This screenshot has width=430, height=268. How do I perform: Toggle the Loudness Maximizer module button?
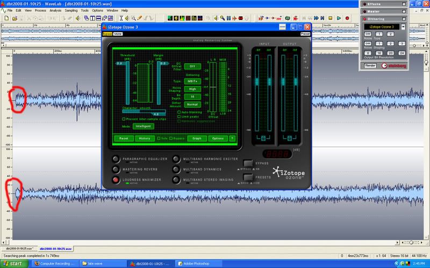tap(116, 180)
